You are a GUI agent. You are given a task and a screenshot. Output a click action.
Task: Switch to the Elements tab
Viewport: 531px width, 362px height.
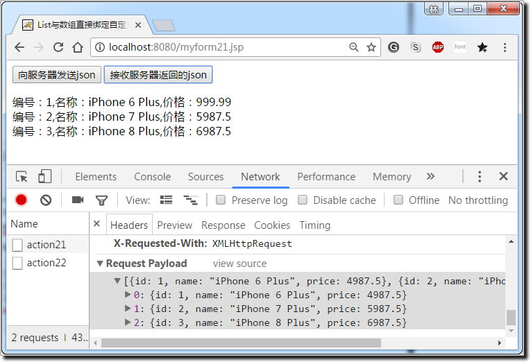[96, 177]
